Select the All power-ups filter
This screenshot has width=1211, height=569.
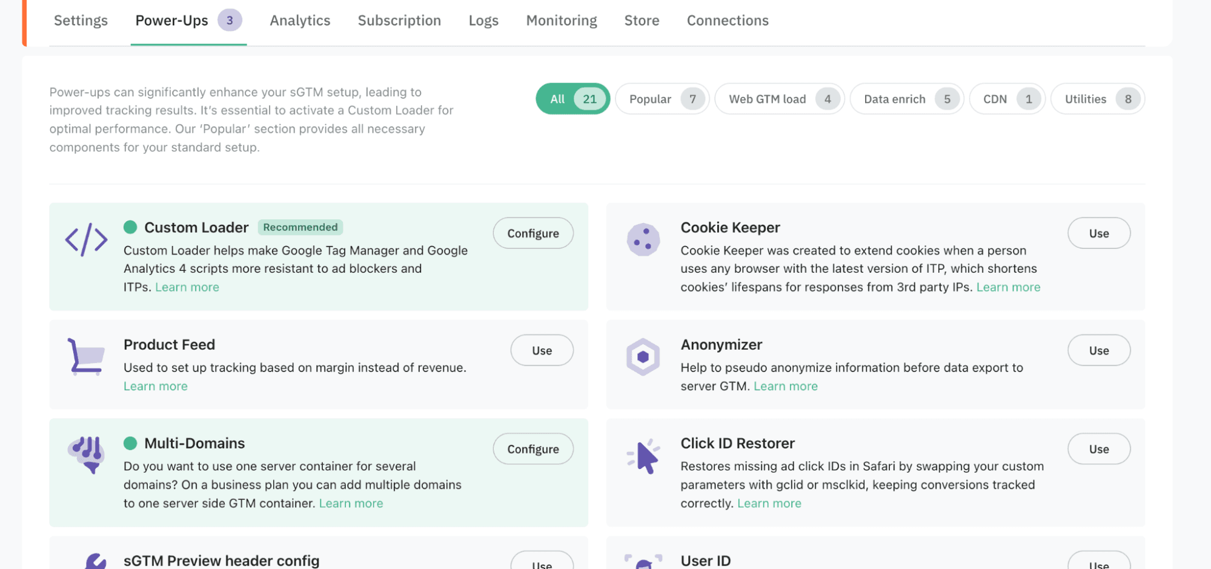click(571, 99)
